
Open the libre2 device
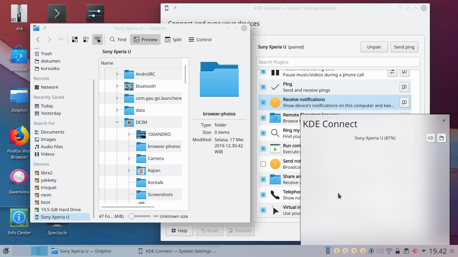coord(47,173)
